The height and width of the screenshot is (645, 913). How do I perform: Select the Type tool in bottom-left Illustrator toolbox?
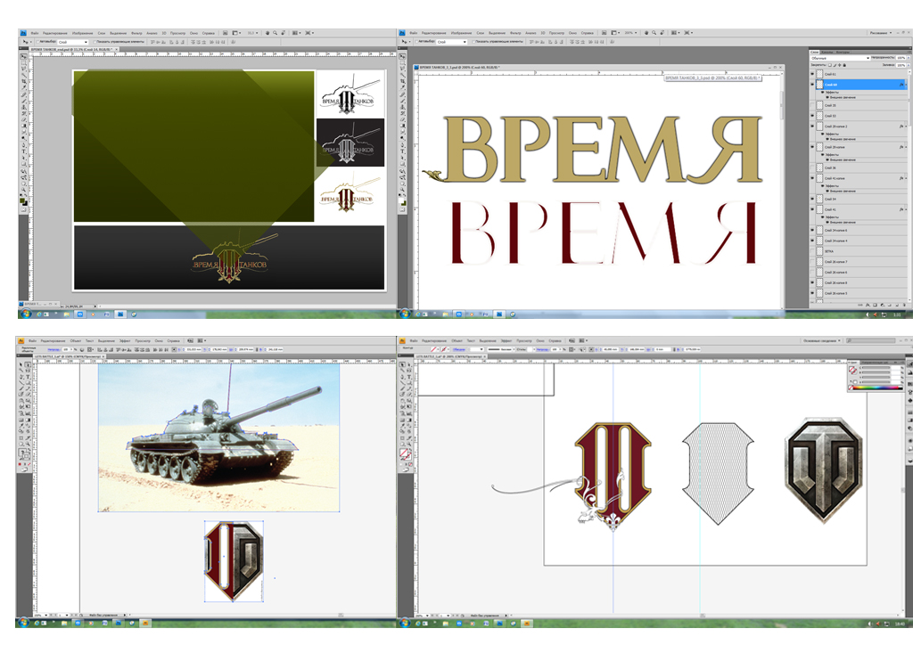28,377
